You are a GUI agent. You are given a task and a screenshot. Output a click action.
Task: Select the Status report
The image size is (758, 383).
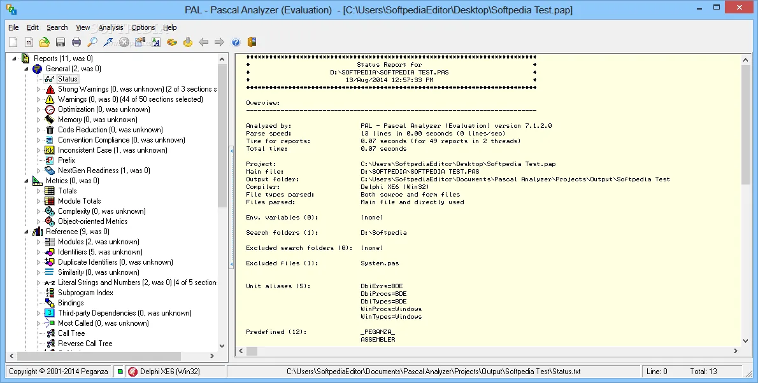(67, 79)
